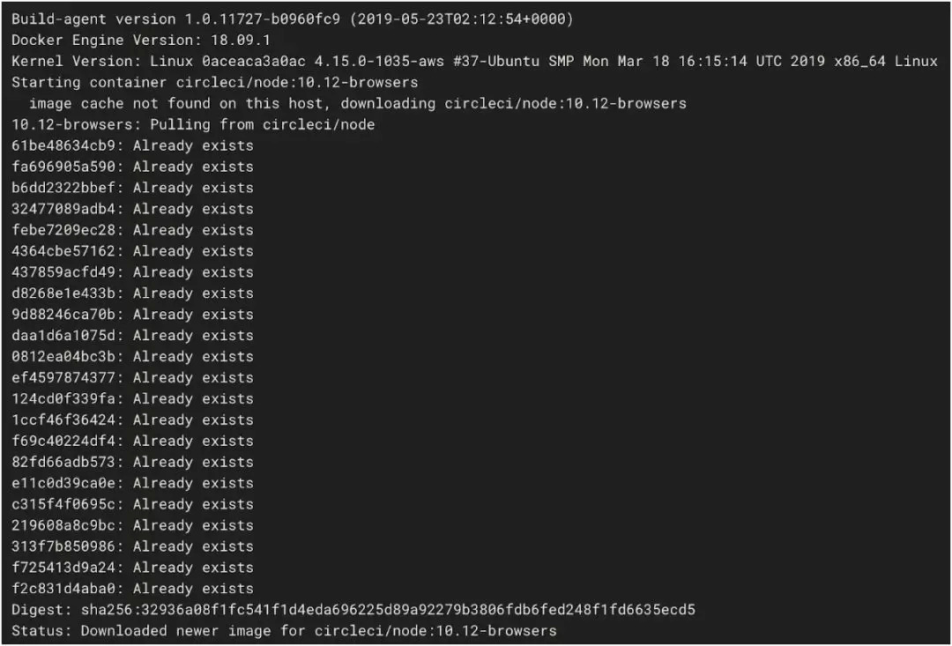The width and height of the screenshot is (952, 646).
Task: Click the layer hash 0812ea04bc3b
Action: pyautogui.click(x=67, y=357)
